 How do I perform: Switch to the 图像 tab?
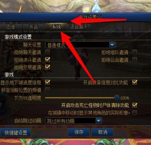tap(11, 27)
